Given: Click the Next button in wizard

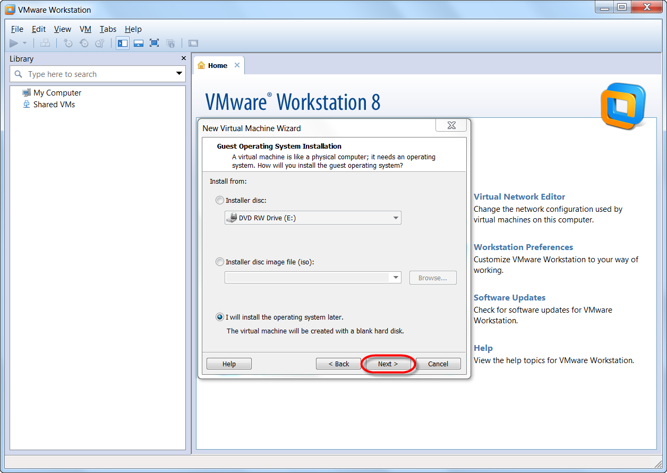Looking at the screenshot, I should (388, 364).
